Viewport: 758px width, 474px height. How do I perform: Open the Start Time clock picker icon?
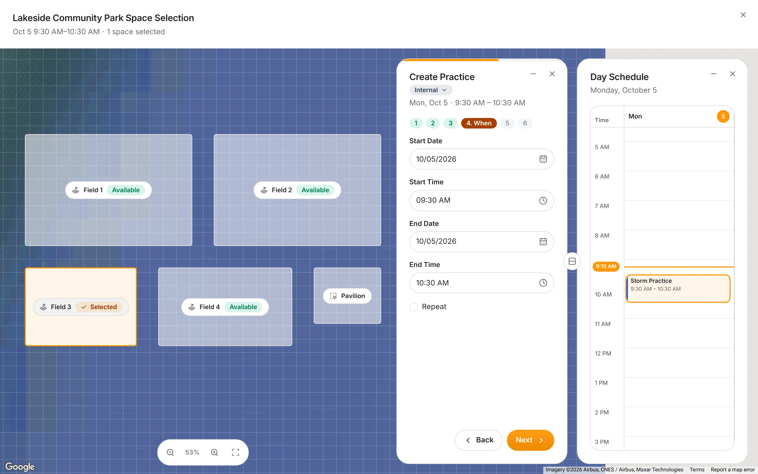coord(543,200)
